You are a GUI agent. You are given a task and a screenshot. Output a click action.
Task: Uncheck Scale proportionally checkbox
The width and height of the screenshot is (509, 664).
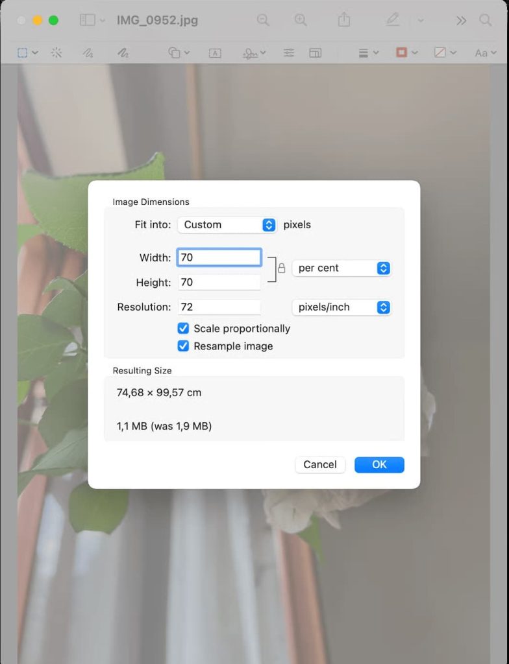183,328
